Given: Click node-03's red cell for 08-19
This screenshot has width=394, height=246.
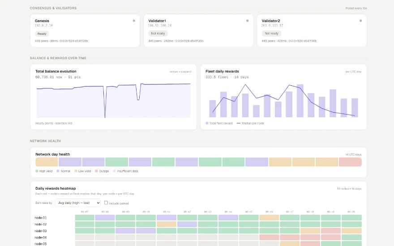Looking at the screenshot, I should [x=331, y=231].
